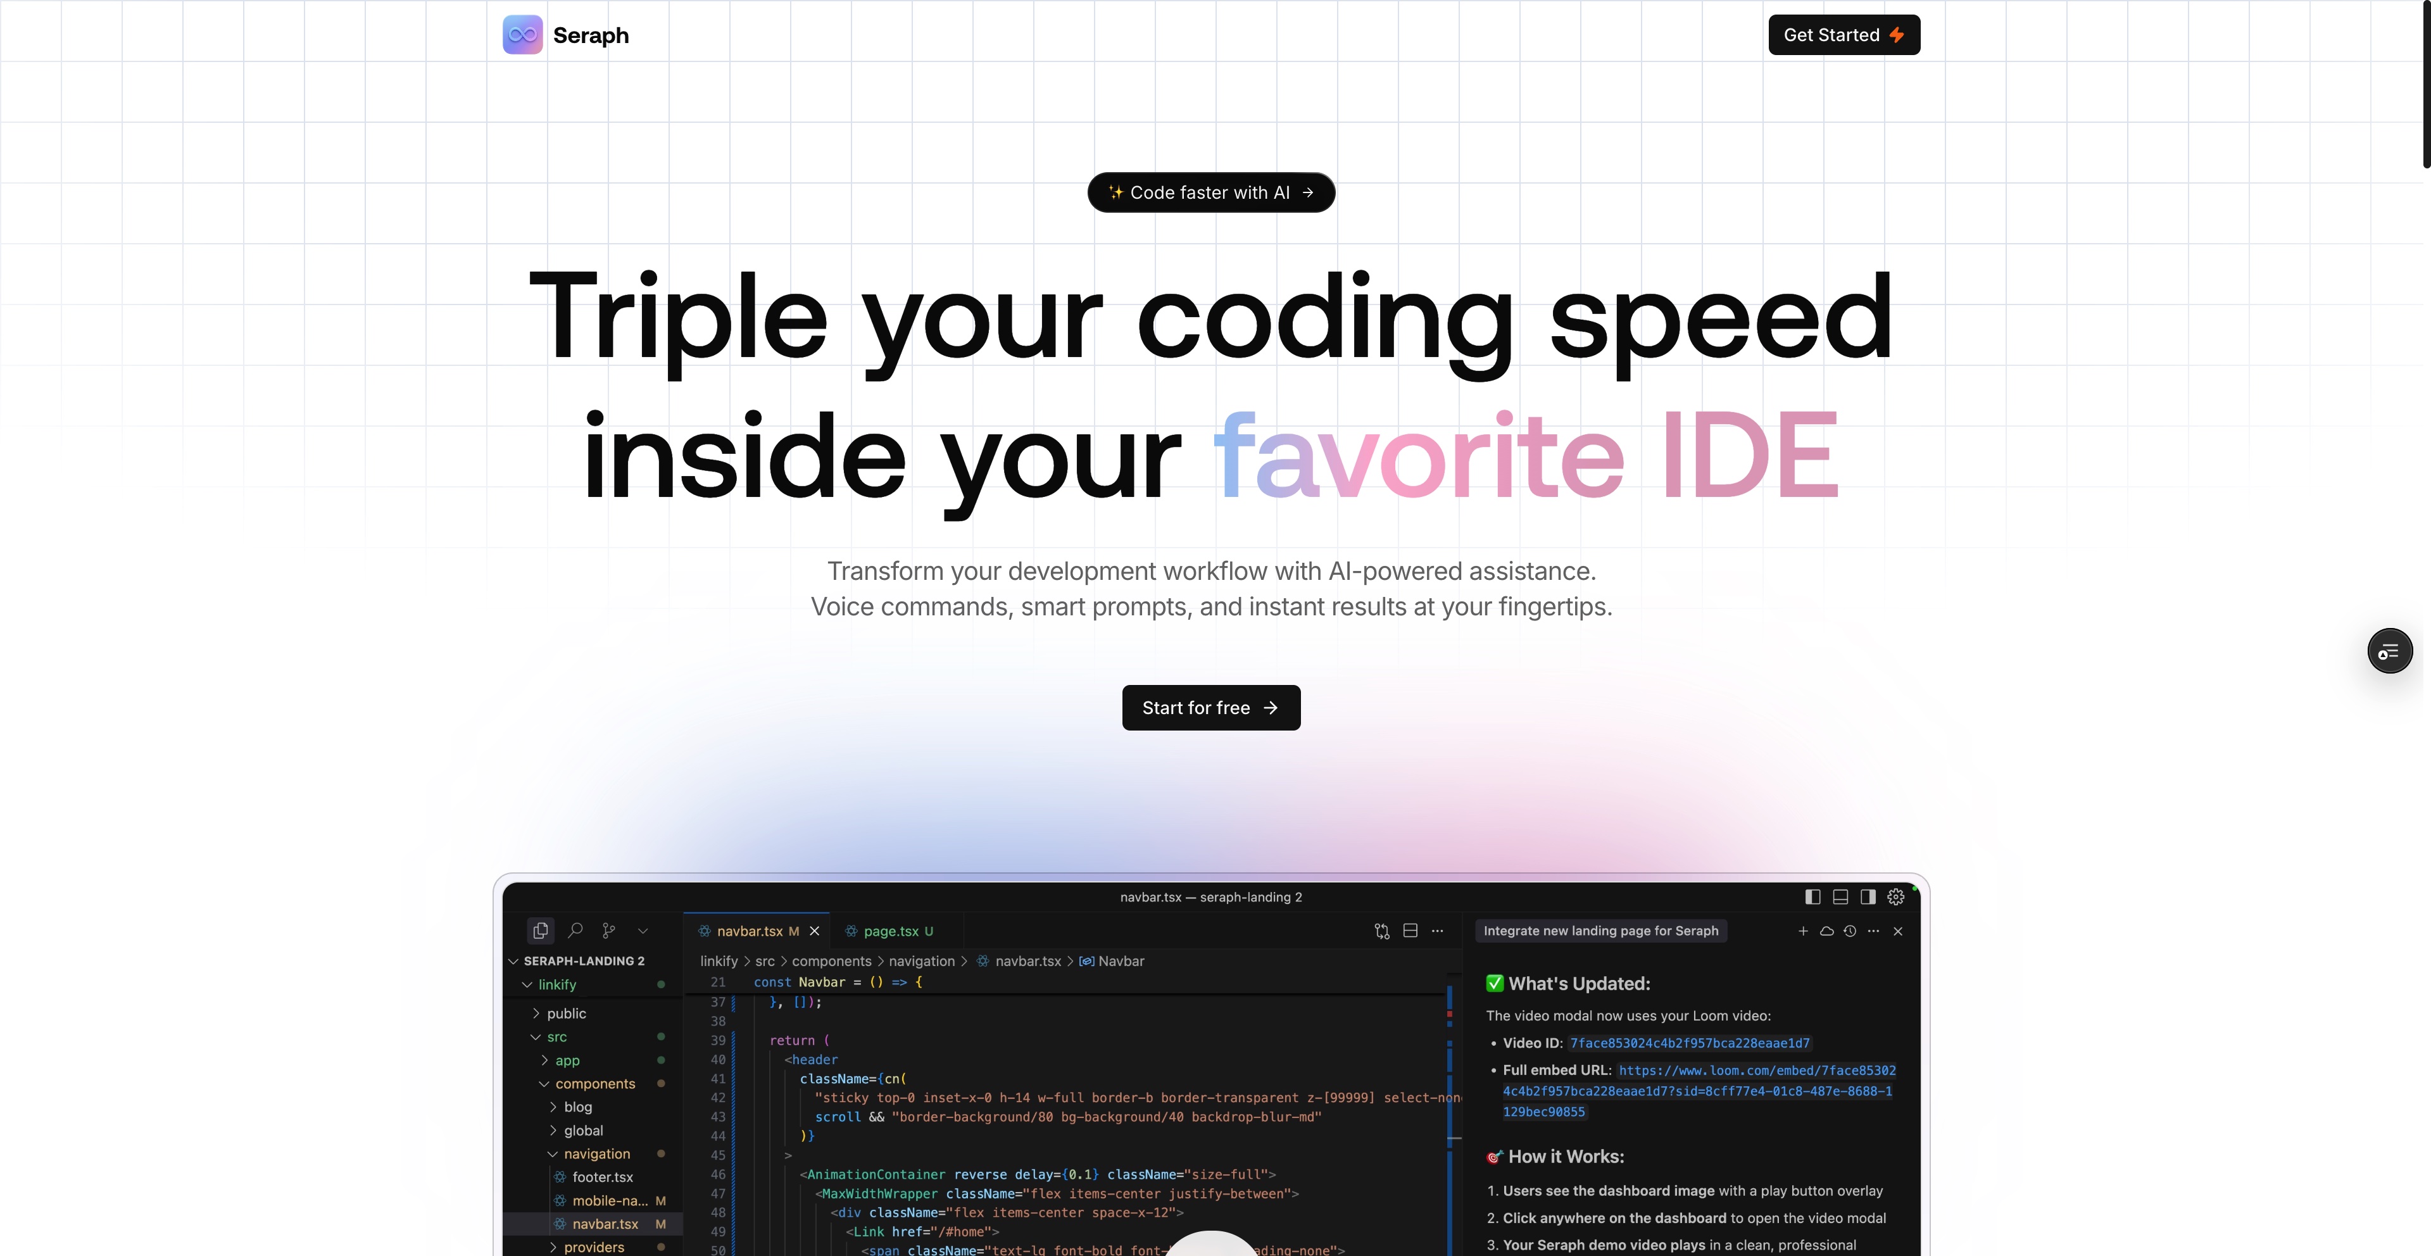Toggle the secondary sidebar icon

click(x=1868, y=896)
